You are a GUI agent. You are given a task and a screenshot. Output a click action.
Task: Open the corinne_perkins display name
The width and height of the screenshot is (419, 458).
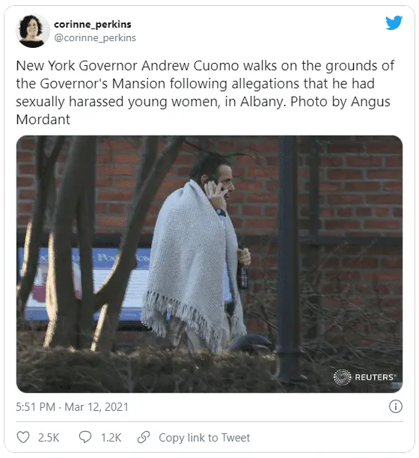[93, 24]
